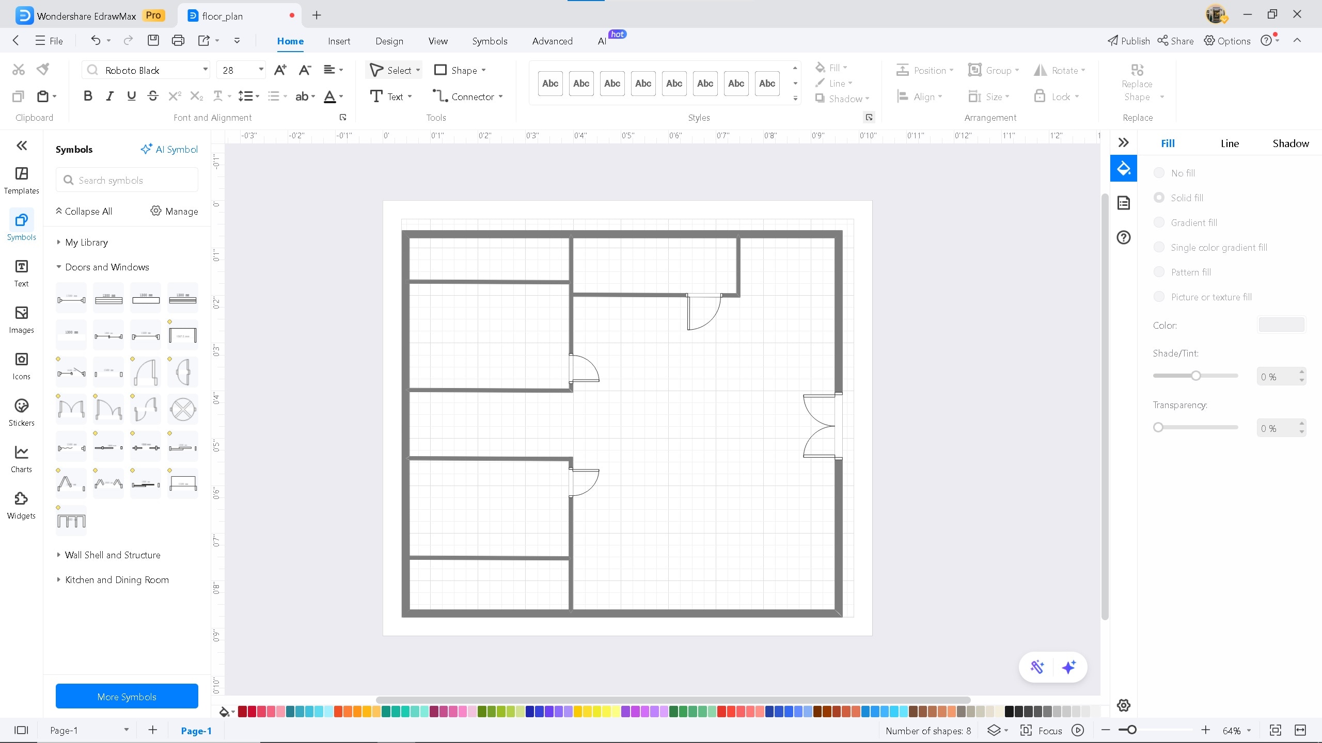The image size is (1322, 743).
Task: Select the No fill radio button
Action: pyautogui.click(x=1159, y=173)
